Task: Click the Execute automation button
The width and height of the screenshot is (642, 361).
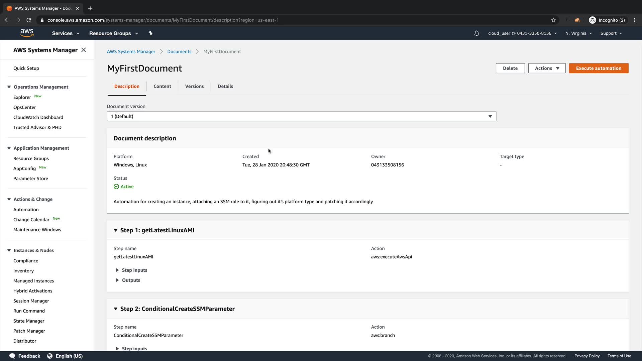Action: tap(599, 68)
